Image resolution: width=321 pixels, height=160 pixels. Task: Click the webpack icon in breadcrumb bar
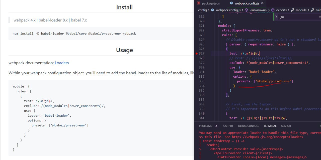[x=213, y=10]
